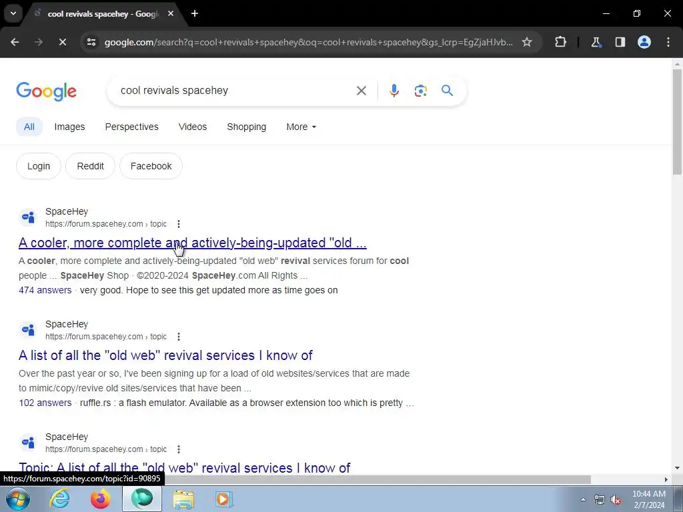Screen dimensions: 683x512
Task: Open the Extensions puzzle icon
Action: [560, 42]
